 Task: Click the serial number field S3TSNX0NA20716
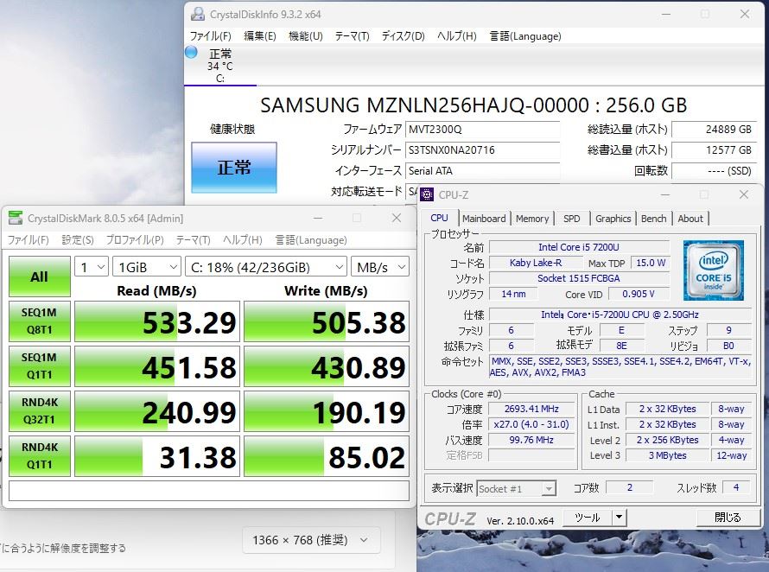pos(483,150)
